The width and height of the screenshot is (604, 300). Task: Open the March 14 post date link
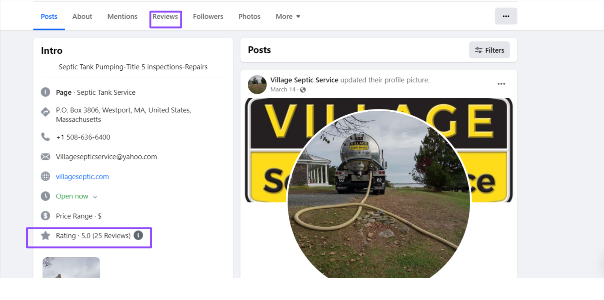click(283, 89)
